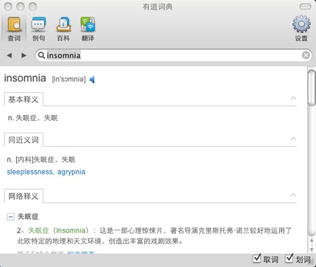Click the scroll down arrow
This screenshot has width=316, height=267.
pos(312,249)
